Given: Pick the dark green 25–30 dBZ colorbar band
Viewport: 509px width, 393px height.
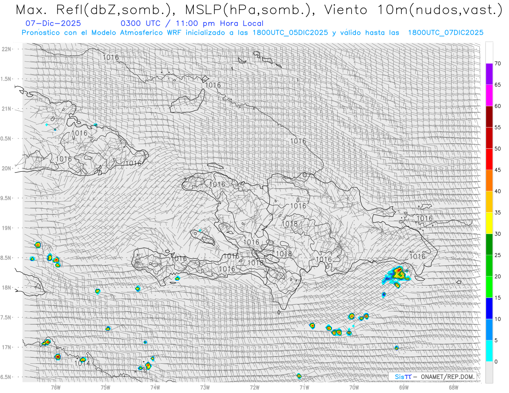Looking at the screenshot, I should [489, 244].
